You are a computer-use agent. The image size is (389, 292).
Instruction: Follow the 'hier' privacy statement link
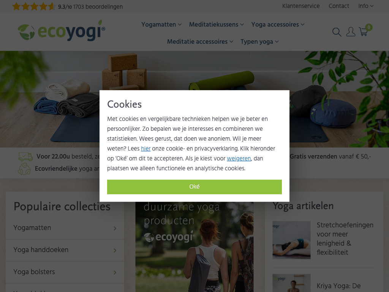145,149
